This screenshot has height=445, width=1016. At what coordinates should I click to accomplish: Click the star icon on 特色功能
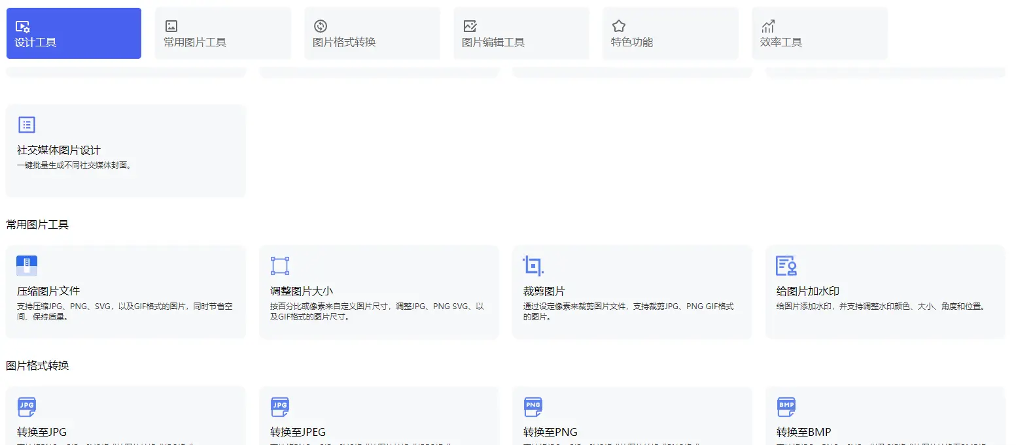(619, 25)
